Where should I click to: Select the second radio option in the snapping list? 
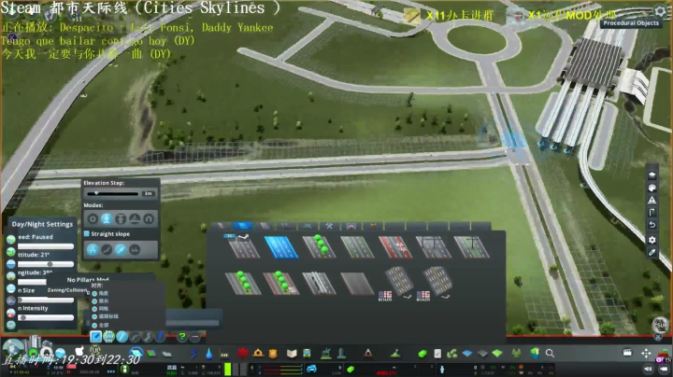coord(94,301)
